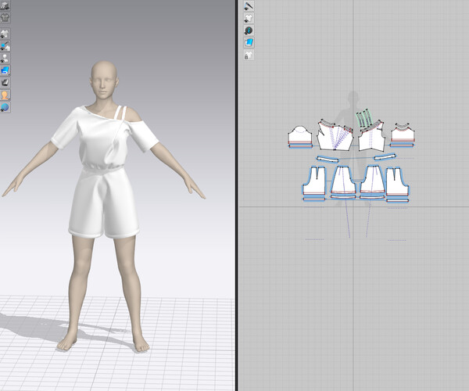Select the front bodice pattern with pleat lines
Screen dimensions: 469x391
335,136
